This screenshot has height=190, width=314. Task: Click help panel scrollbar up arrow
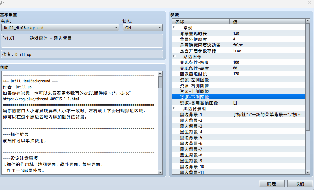pos(160,73)
